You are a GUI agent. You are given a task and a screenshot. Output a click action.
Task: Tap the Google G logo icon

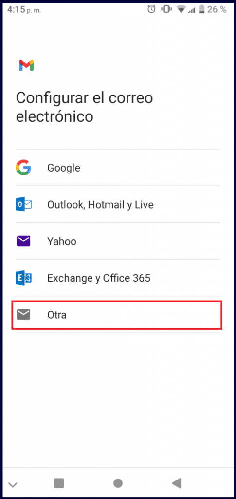[x=23, y=168]
